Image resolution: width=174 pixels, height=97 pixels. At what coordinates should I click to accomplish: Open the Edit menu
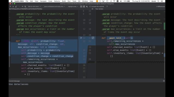(x=32, y=1)
